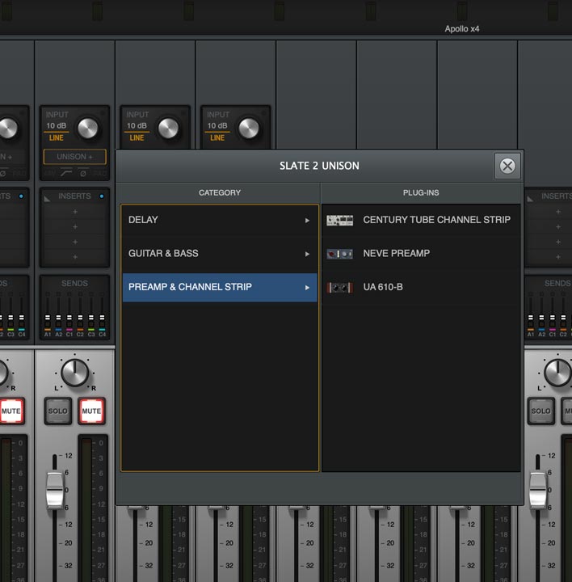The height and width of the screenshot is (582, 572).
Task: Select the PREAMP & CHANNEL STRIP category
Action: click(220, 287)
